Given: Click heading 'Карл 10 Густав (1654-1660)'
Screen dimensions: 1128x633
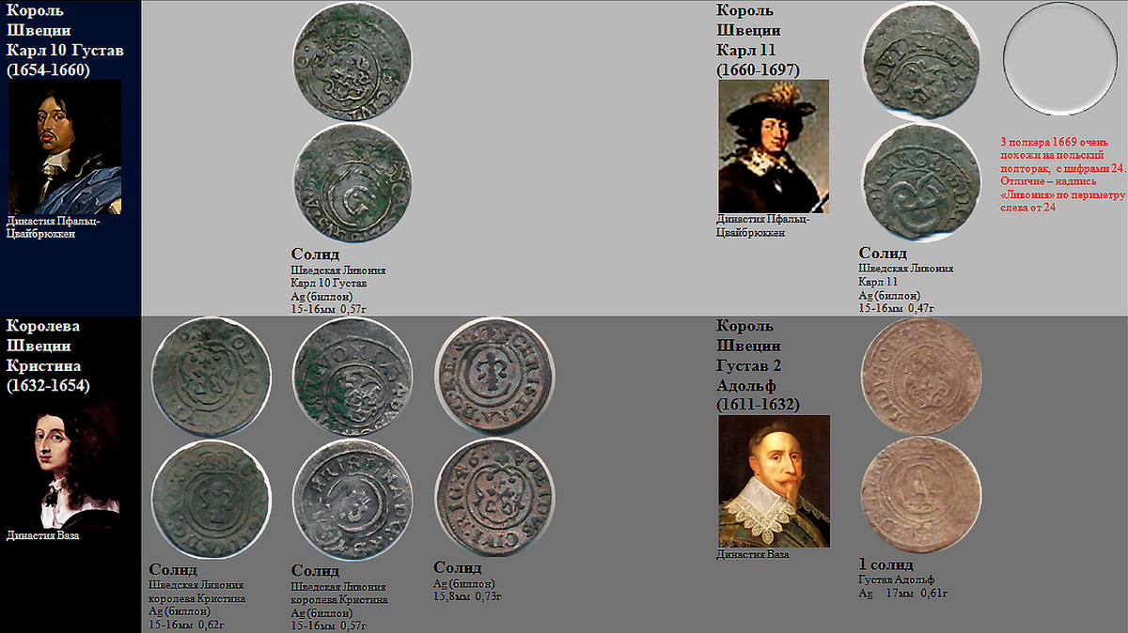Looking at the screenshot, I should pos(65,59).
